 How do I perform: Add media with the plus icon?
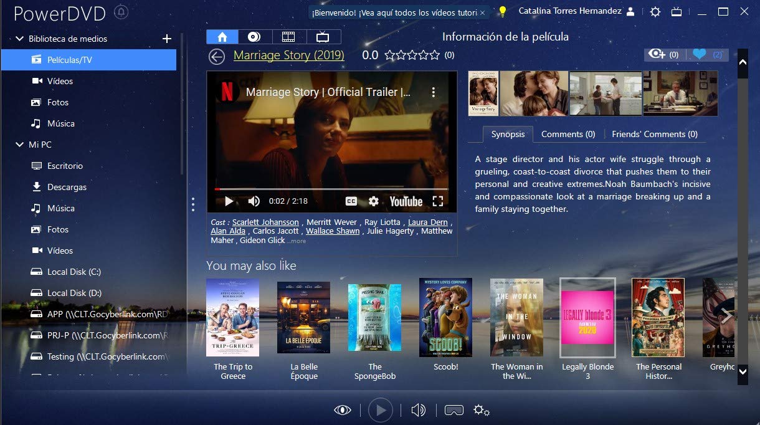(166, 39)
